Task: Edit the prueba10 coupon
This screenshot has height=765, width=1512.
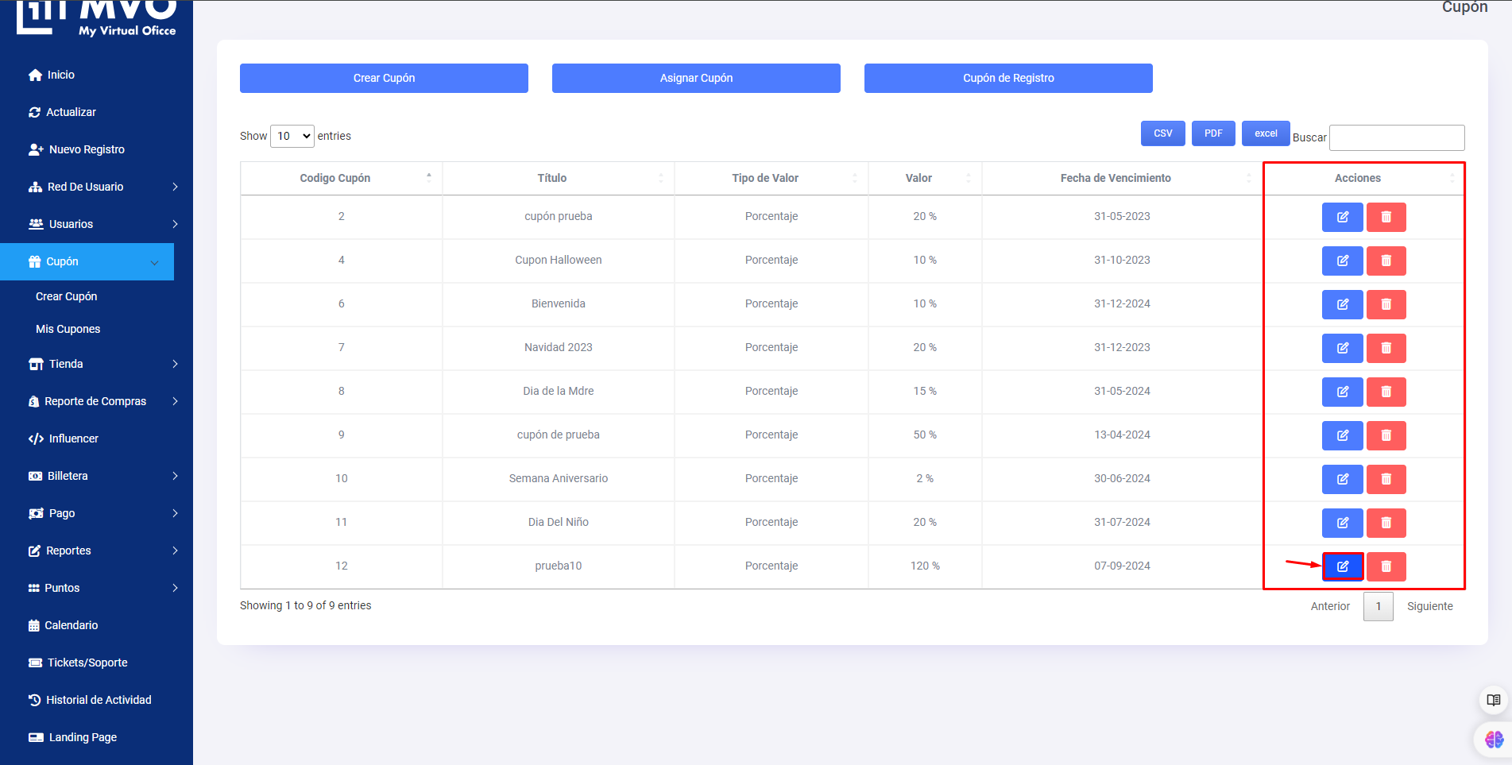Action: (x=1342, y=566)
